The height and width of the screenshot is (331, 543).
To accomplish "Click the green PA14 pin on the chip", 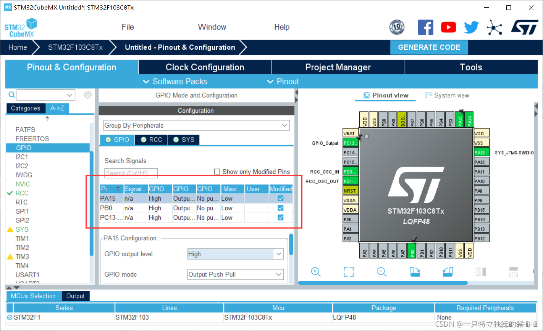I will pos(470,120).
